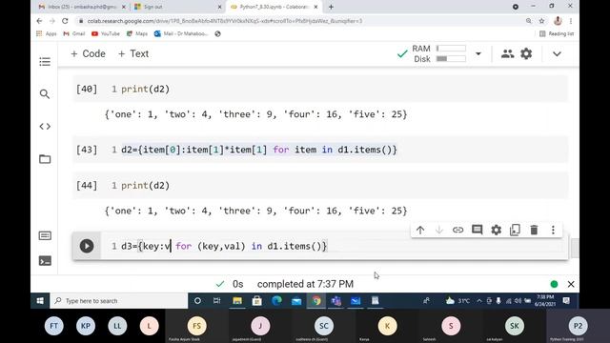Bookmark this page with star icon

(541, 21)
